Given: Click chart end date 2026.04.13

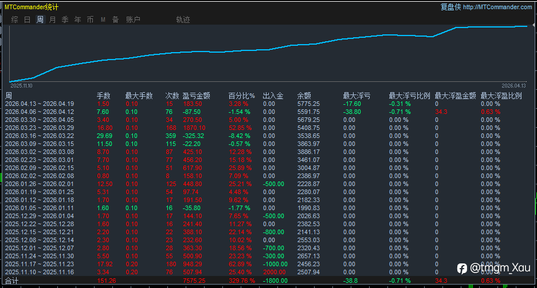Looking at the screenshot, I should coord(514,85).
